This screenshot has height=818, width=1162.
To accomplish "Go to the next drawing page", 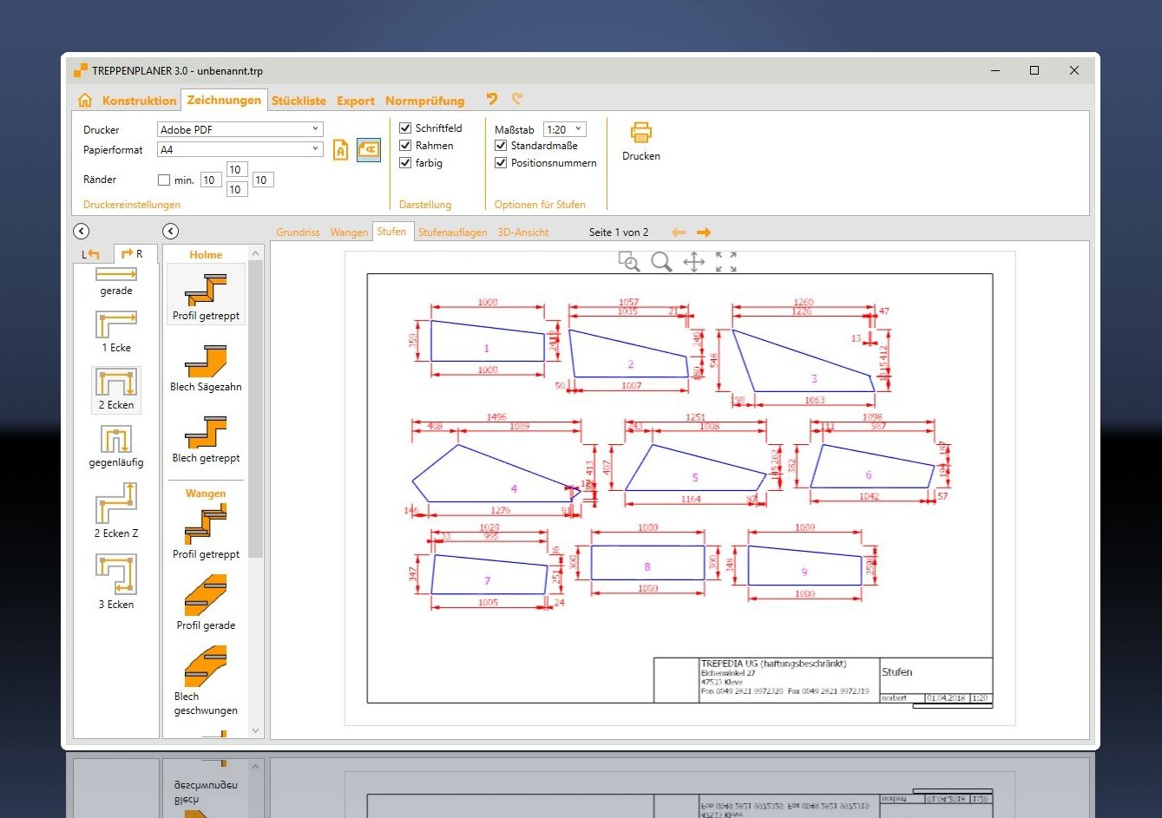I will click(x=704, y=232).
